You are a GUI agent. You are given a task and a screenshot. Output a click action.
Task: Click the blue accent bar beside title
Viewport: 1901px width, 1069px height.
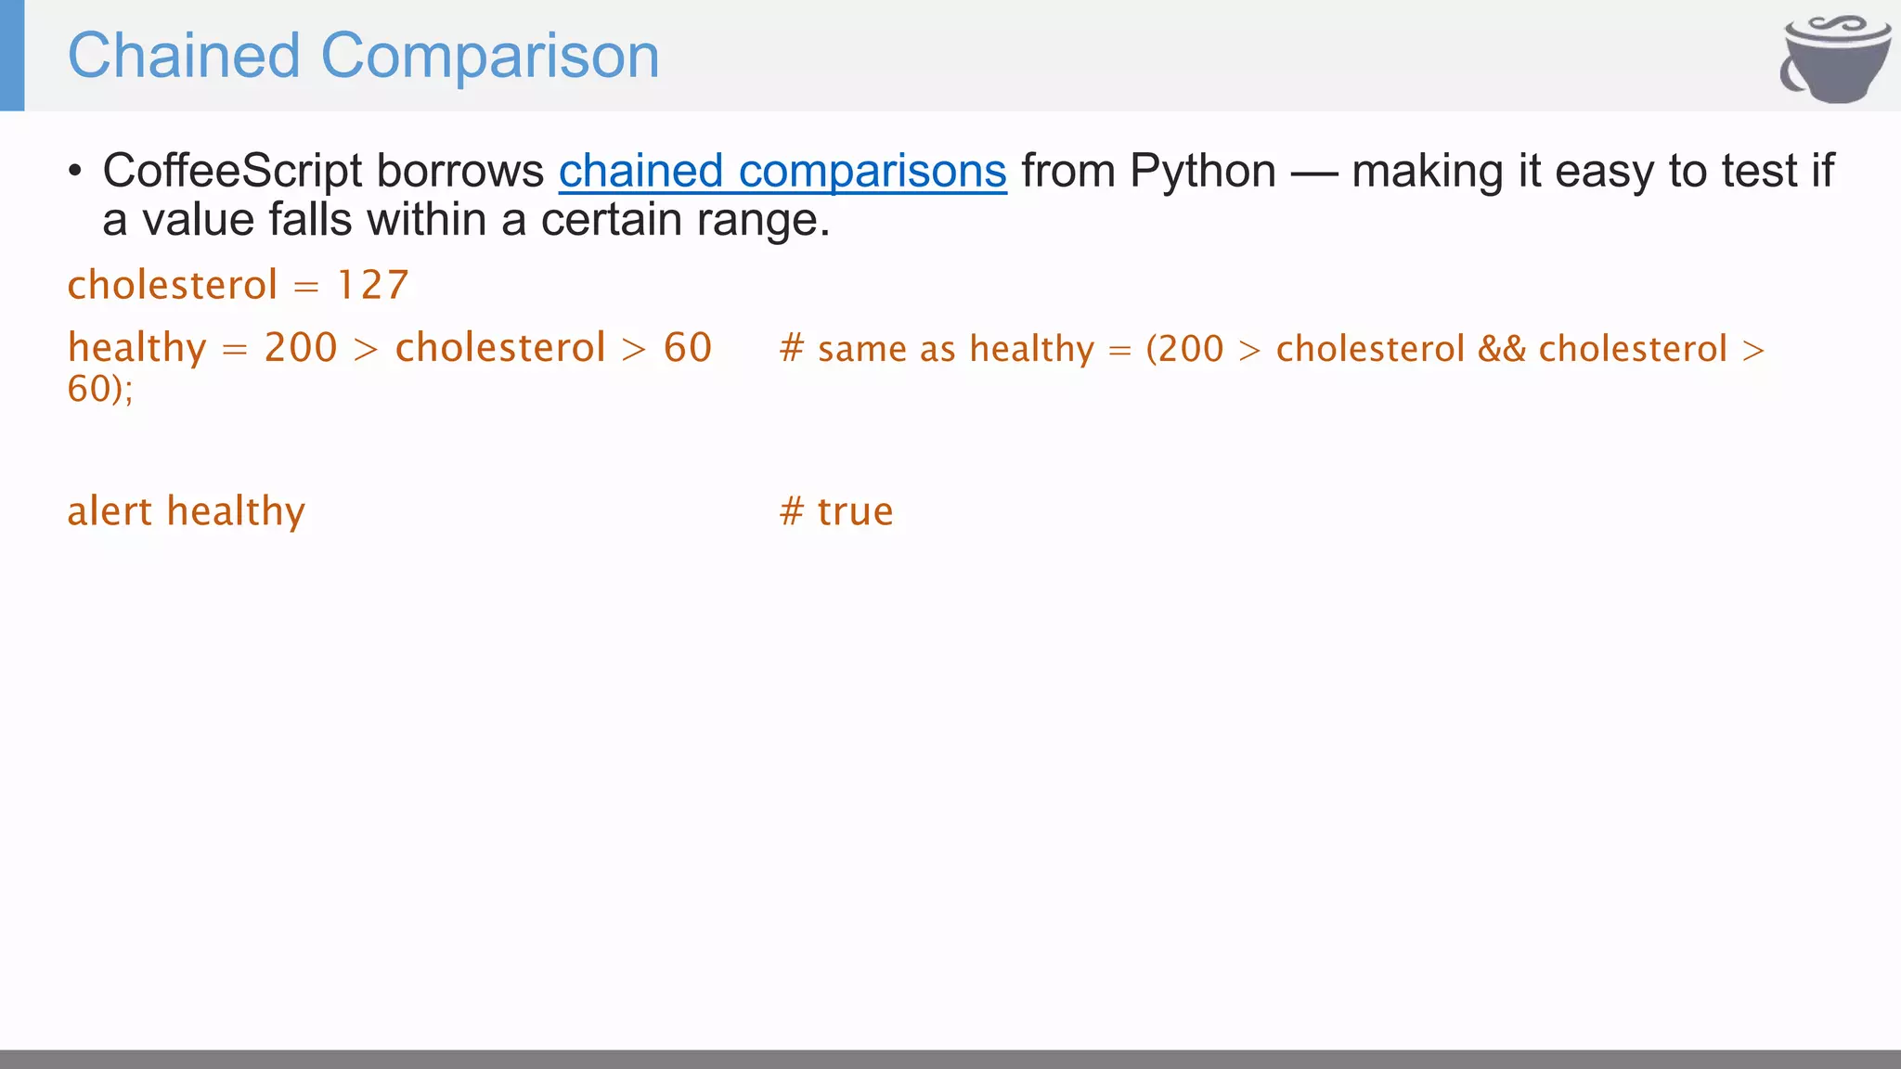coord(12,56)
